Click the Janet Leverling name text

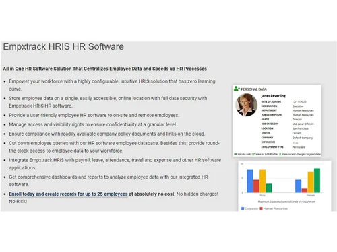pyautogui.click(x=273, y=96)
